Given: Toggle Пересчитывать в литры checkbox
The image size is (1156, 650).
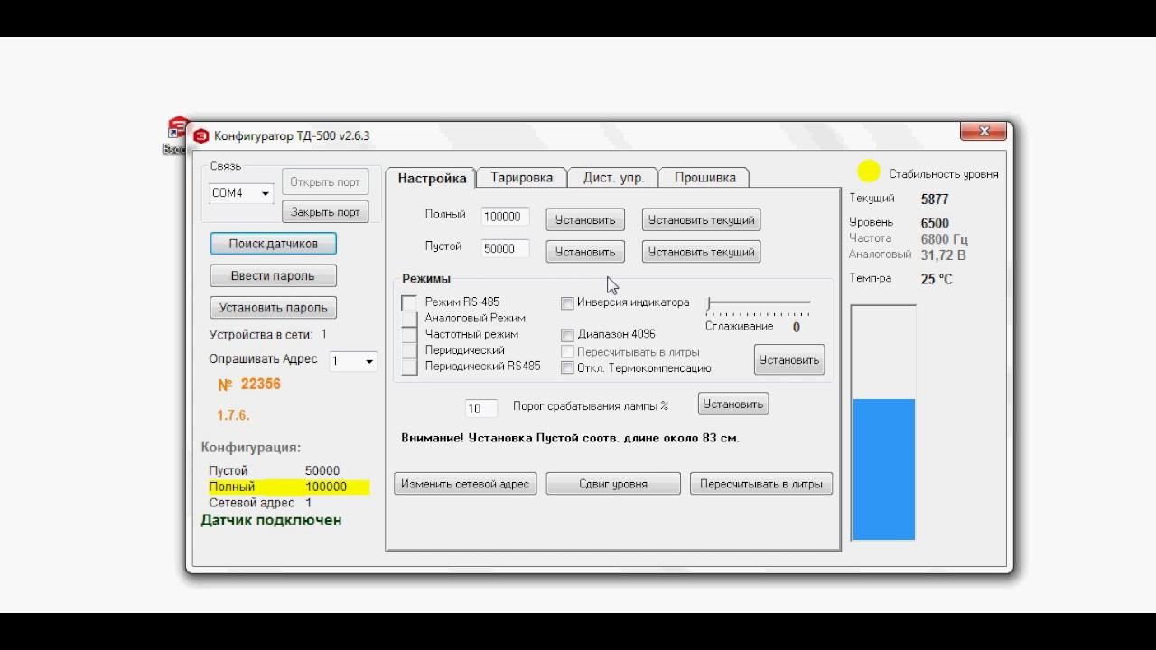Looking at the screenshot, I should [x=568, y=351].
